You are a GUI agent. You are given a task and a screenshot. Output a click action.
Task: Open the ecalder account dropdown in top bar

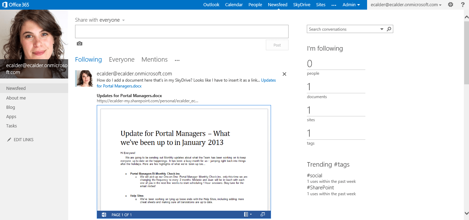pos(406,5)
